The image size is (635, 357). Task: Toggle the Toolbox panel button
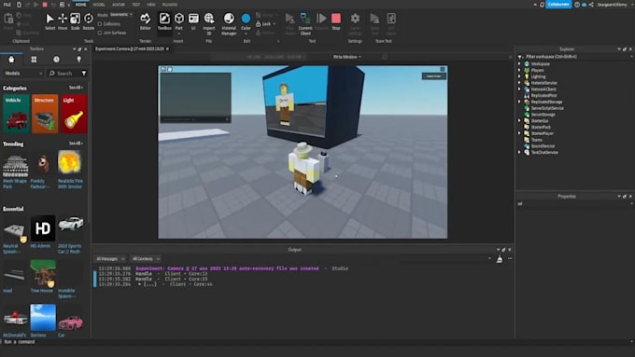[164, 21]
